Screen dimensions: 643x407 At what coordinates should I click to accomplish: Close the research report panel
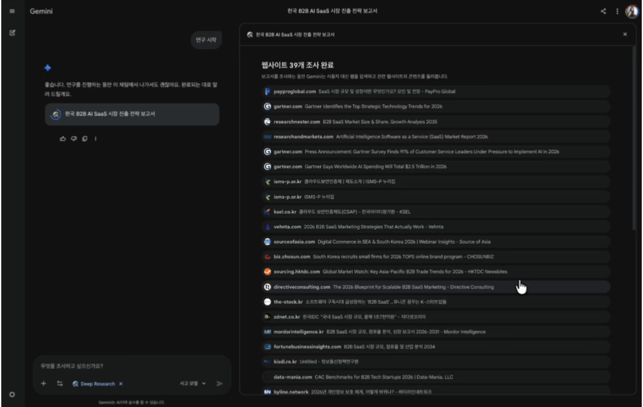625,34
